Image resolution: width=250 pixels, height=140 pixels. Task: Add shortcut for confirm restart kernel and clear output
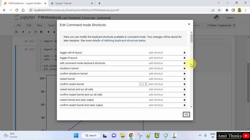(x=184, y=105)
